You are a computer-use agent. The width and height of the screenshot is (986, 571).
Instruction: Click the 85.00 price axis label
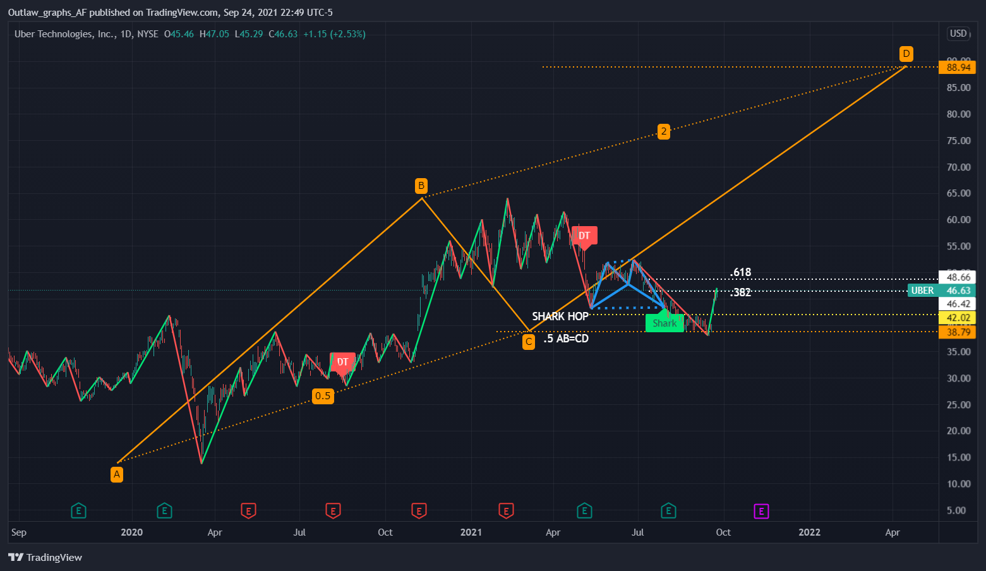(958, 88)
